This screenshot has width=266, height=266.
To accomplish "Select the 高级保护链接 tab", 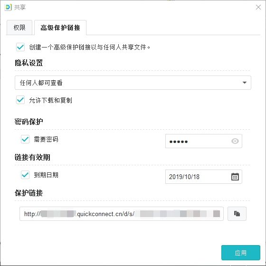I will 60,28.
